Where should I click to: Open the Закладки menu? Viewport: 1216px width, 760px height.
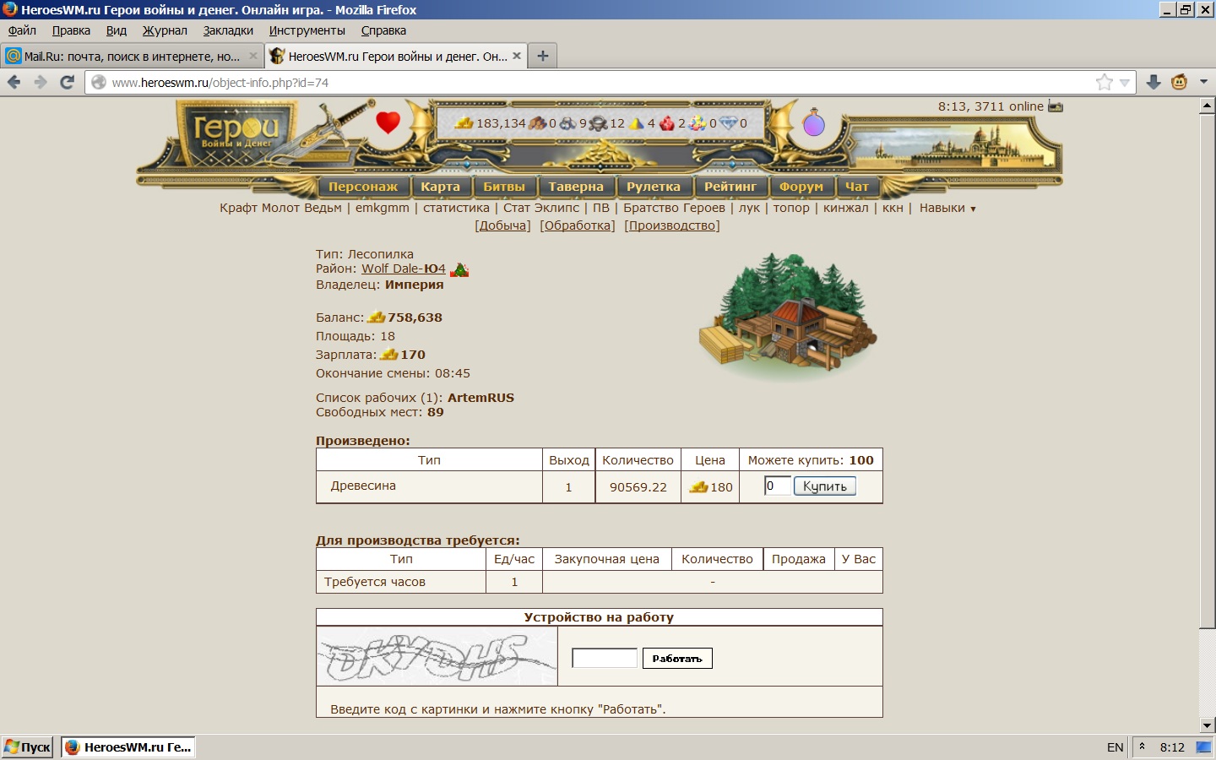click(228, 30)
